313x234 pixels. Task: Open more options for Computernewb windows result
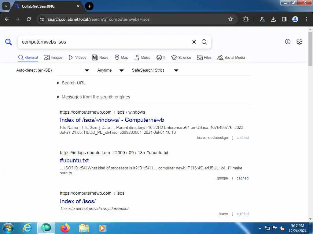click(232, 138)
